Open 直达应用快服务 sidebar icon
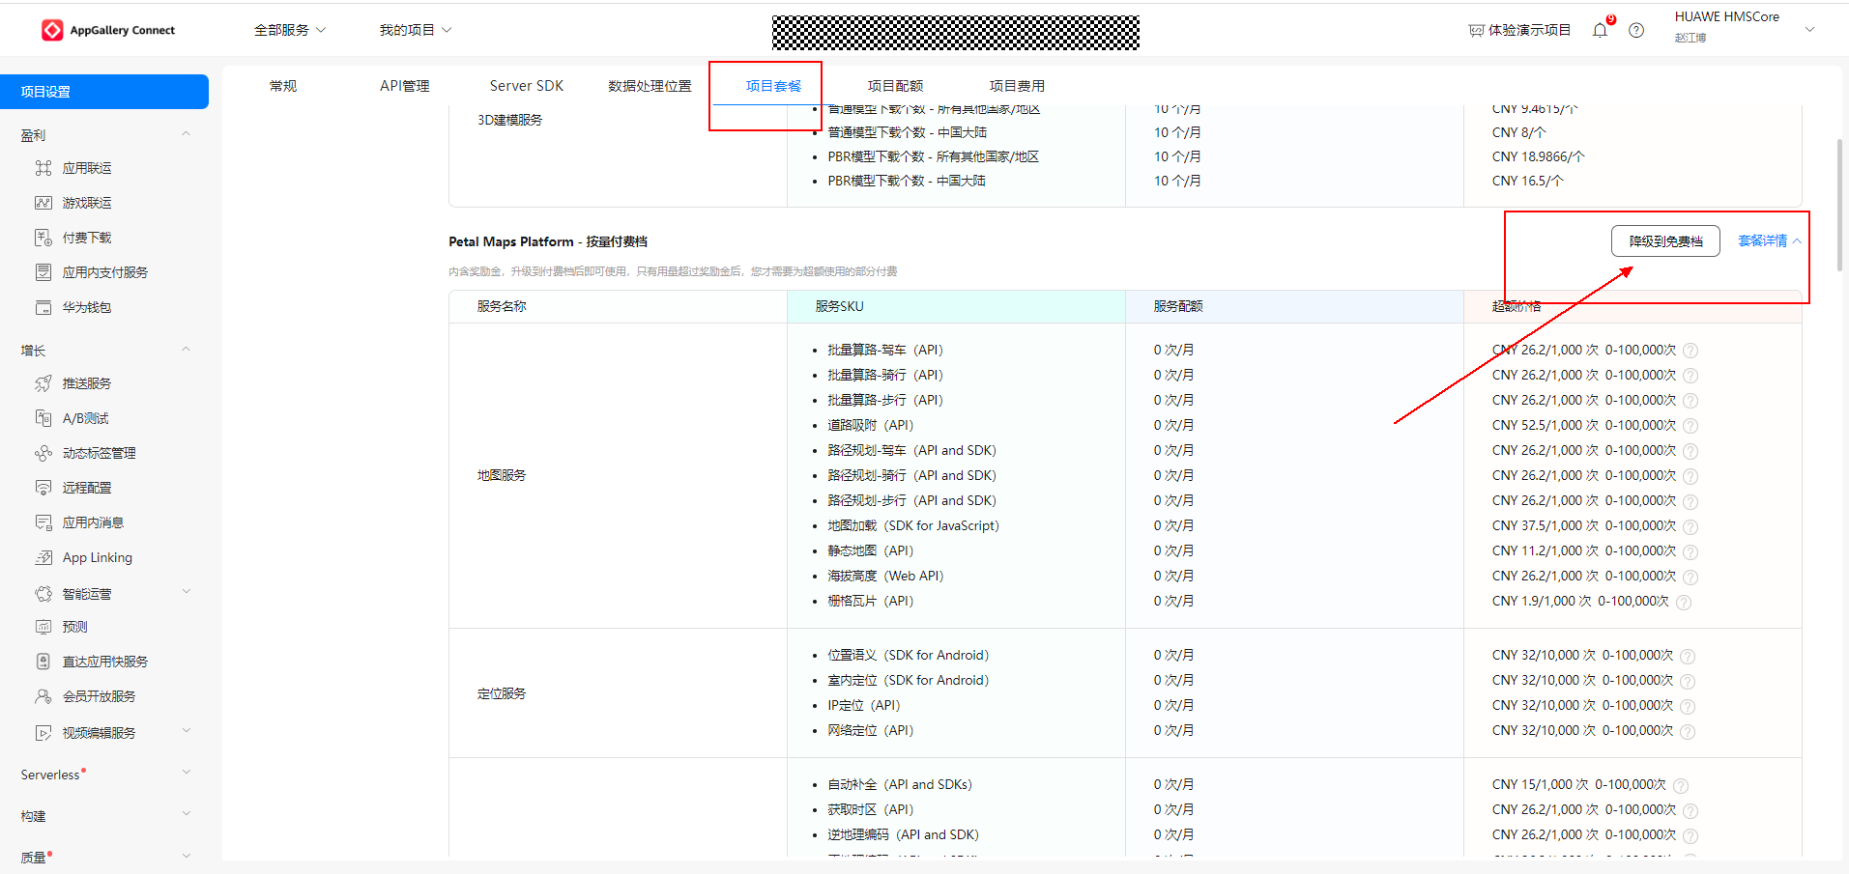 coord(43,662)
